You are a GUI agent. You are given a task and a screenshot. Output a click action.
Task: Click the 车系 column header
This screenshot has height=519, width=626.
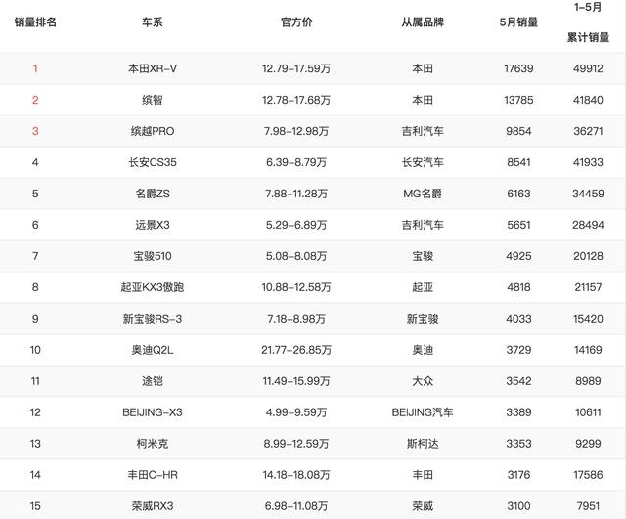[153, 22]
